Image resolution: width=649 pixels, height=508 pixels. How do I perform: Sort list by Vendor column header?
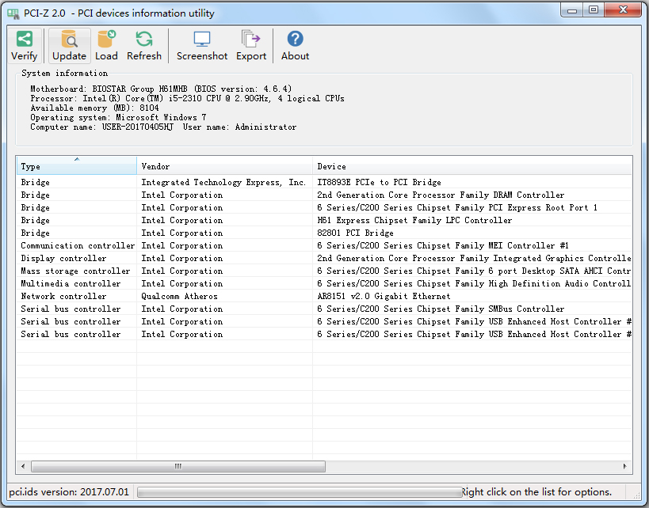[224, 166]
